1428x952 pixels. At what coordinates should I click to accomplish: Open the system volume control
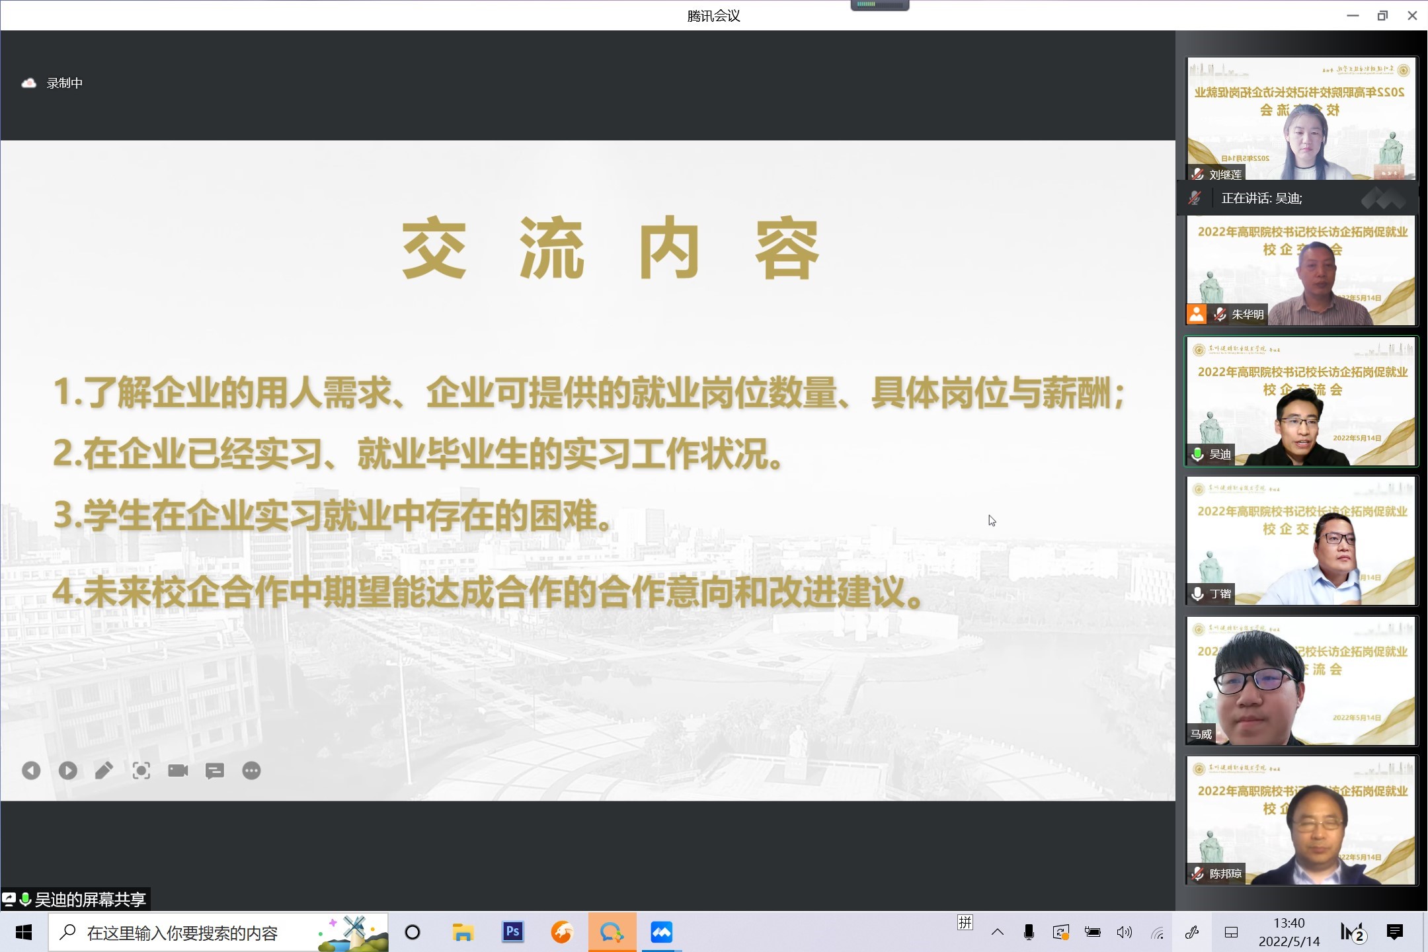1124,933
